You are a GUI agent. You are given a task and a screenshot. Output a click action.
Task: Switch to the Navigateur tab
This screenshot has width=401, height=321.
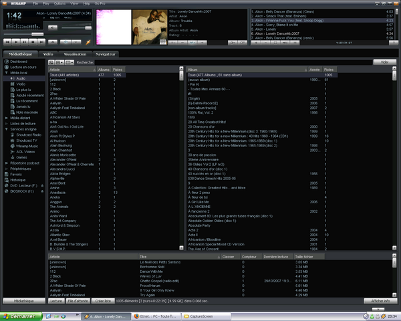point(106,54)
